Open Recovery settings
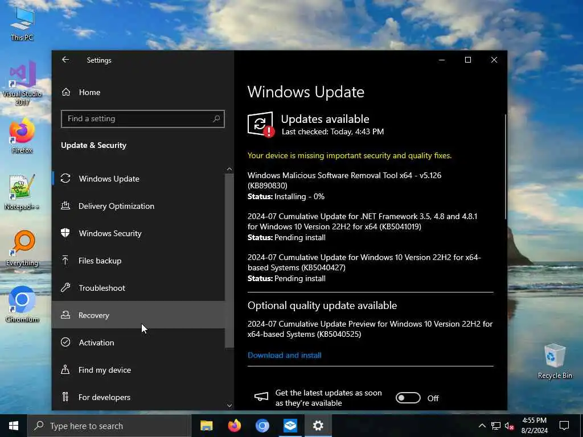This screenshot has height=437, width=583. tap(138, 315)
